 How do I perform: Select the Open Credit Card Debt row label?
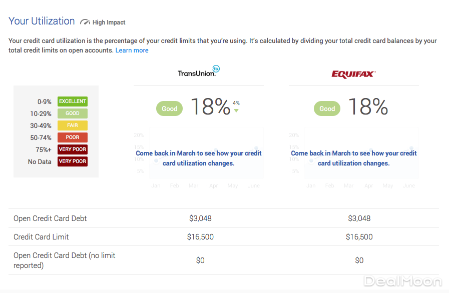(50, 218)
